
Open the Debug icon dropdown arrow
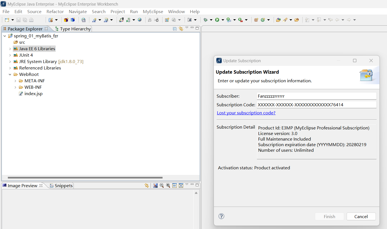(211, 20)
